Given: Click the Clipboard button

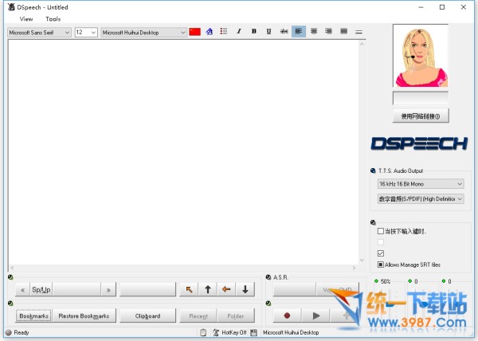Looking at the screenshot, I should click(148, 316).
